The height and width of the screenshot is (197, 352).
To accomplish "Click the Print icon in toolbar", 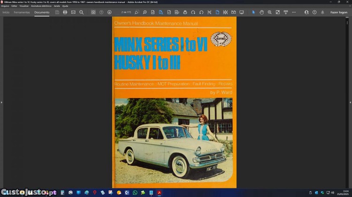I will coord(65,12).
